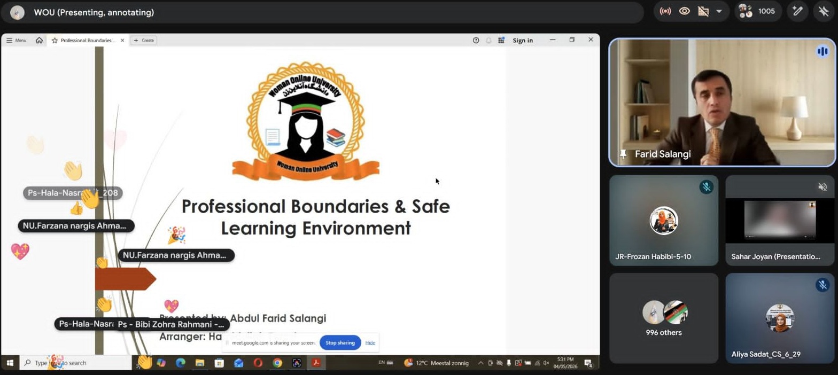Expand the hidden system tray icons chevron
838x375 pixels.
pos(480,363)
